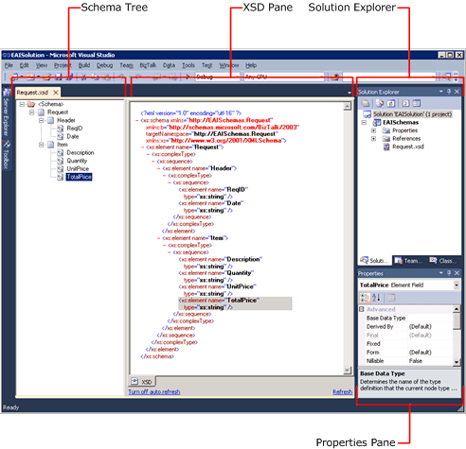Click Property Pages icon in Properties pane
The width and height of the screenshot is (466, 449).
pyautogui.click(x=391, y=298)
